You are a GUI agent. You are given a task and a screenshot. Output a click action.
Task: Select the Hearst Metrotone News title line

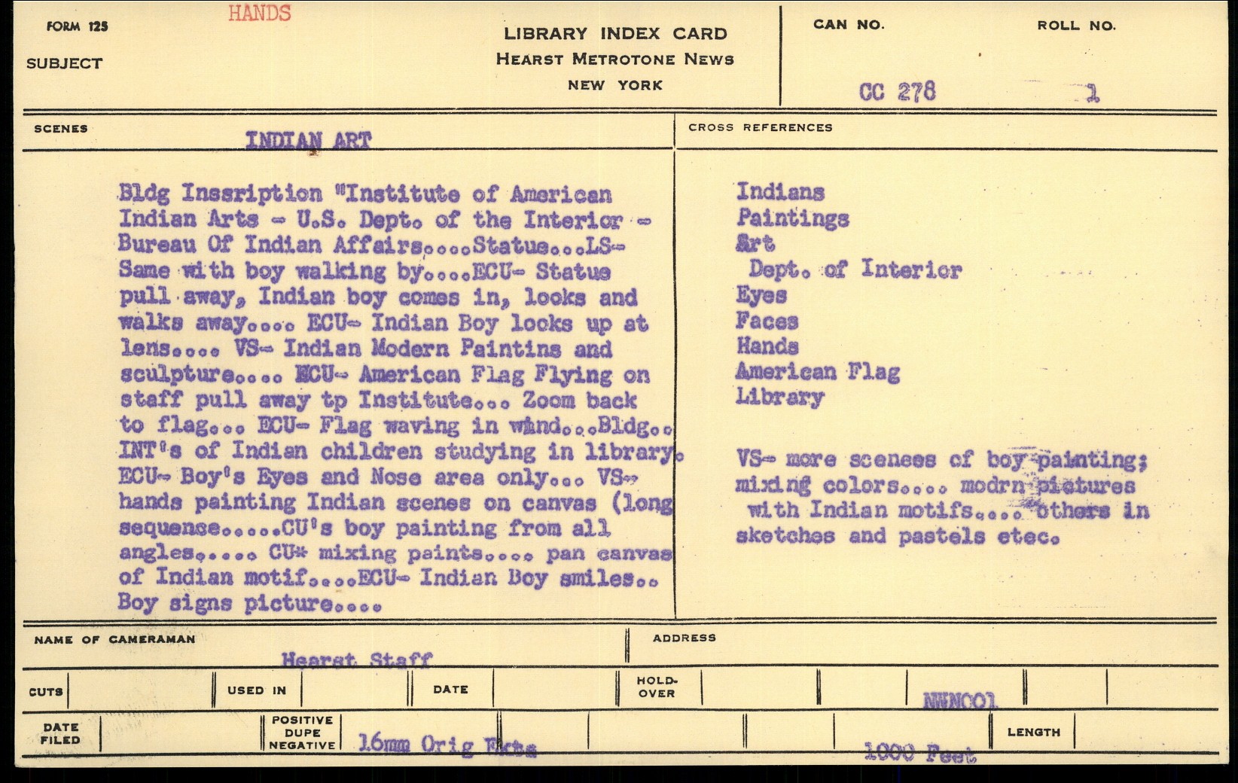point(614,59)
